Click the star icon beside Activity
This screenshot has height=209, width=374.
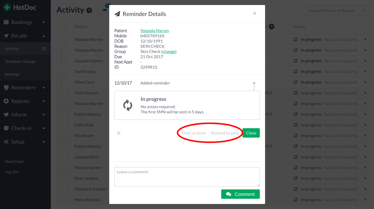(44, 49)
